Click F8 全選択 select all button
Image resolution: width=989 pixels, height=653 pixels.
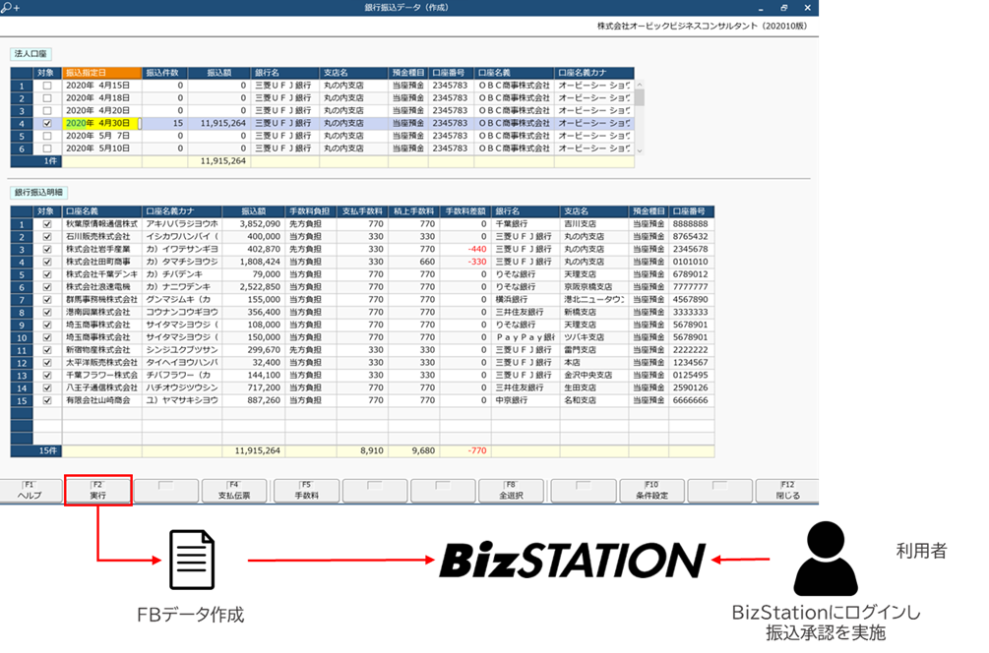tap(511, 491)
